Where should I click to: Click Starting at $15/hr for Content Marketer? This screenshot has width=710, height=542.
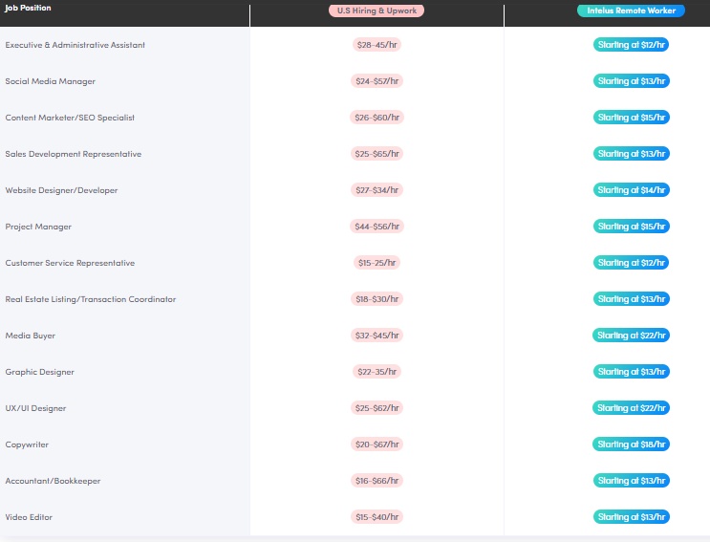[x=632, y=118]
